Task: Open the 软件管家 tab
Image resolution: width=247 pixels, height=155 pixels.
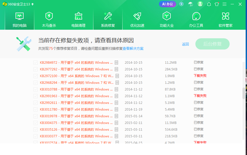Action: [226, 20]
